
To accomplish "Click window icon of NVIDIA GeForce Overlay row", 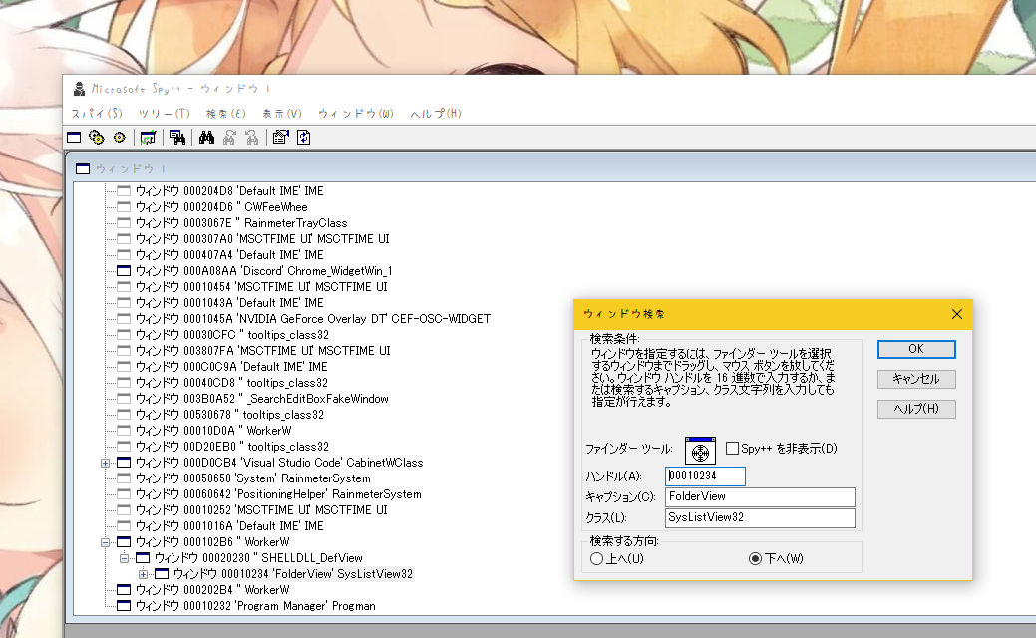I will (124, 319).
